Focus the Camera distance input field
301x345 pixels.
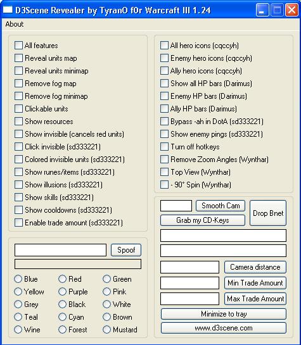pos(190,267)
